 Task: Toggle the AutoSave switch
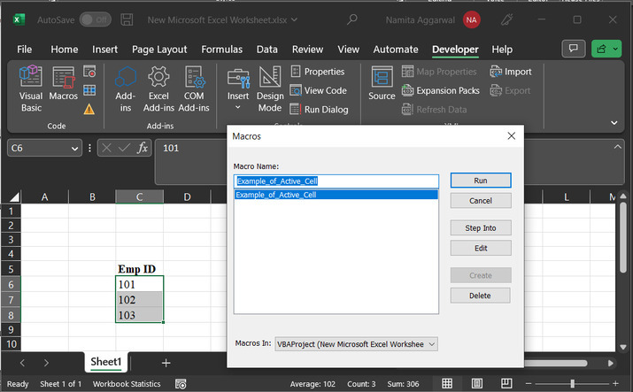tap(96, 19)
